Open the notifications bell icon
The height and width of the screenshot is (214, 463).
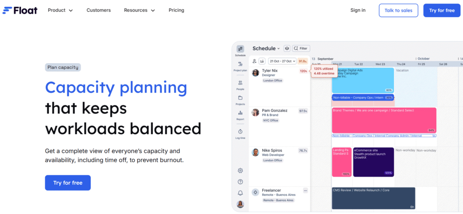[x=241, y=193]
